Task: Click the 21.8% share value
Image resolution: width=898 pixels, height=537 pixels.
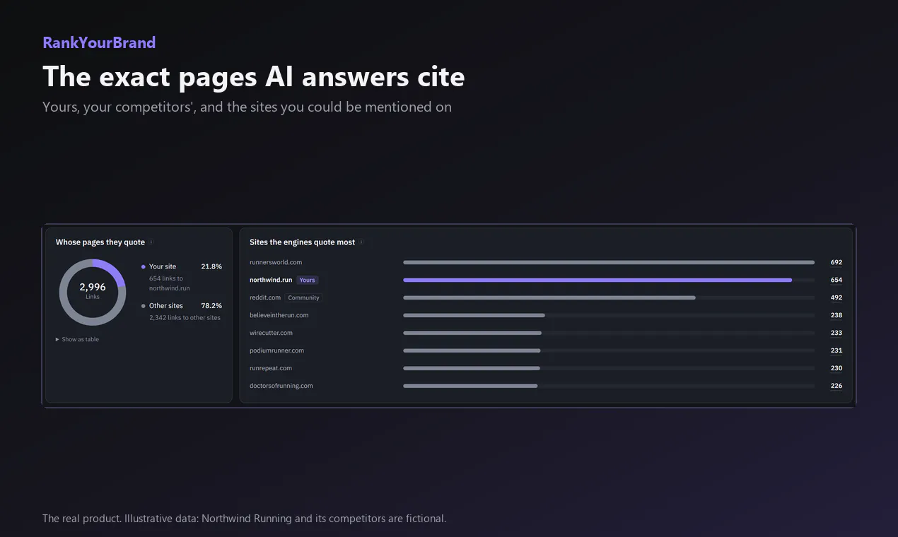Action: tap(211, 267)
